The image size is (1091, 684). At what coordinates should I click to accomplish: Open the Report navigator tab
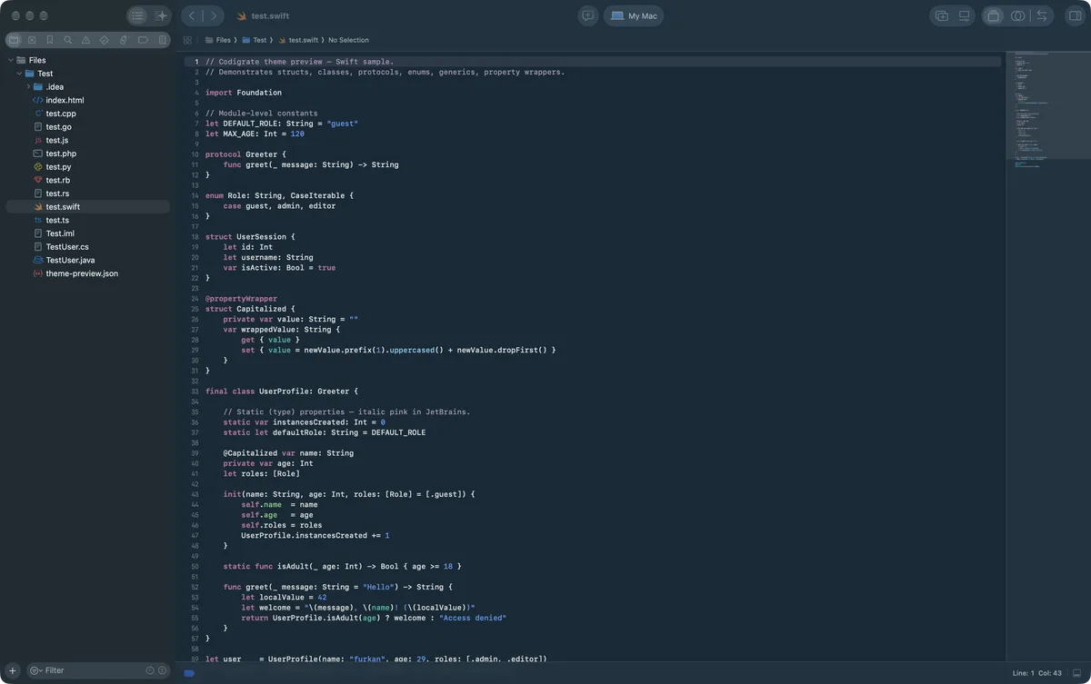pos(163,40)
